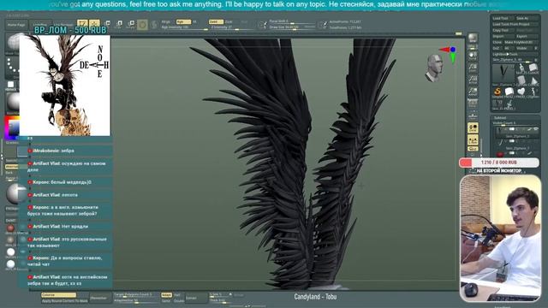Toggle the Zsub button
Viewport: 548px width, 308px height.
click(229, 21)
